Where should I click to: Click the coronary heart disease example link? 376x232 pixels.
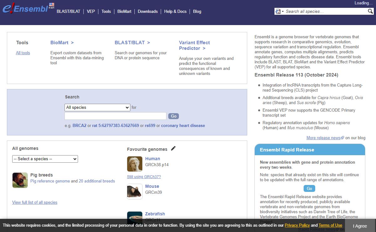tap(183, 126)
